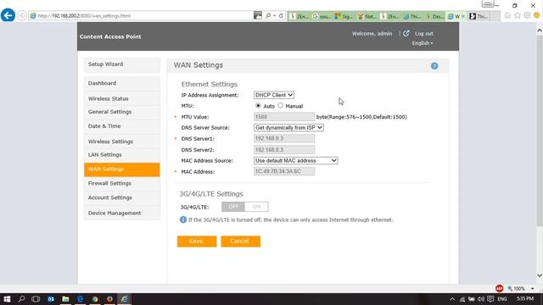Click the info icon beside the 3G/4G/LTE note

tap(183, 219)
